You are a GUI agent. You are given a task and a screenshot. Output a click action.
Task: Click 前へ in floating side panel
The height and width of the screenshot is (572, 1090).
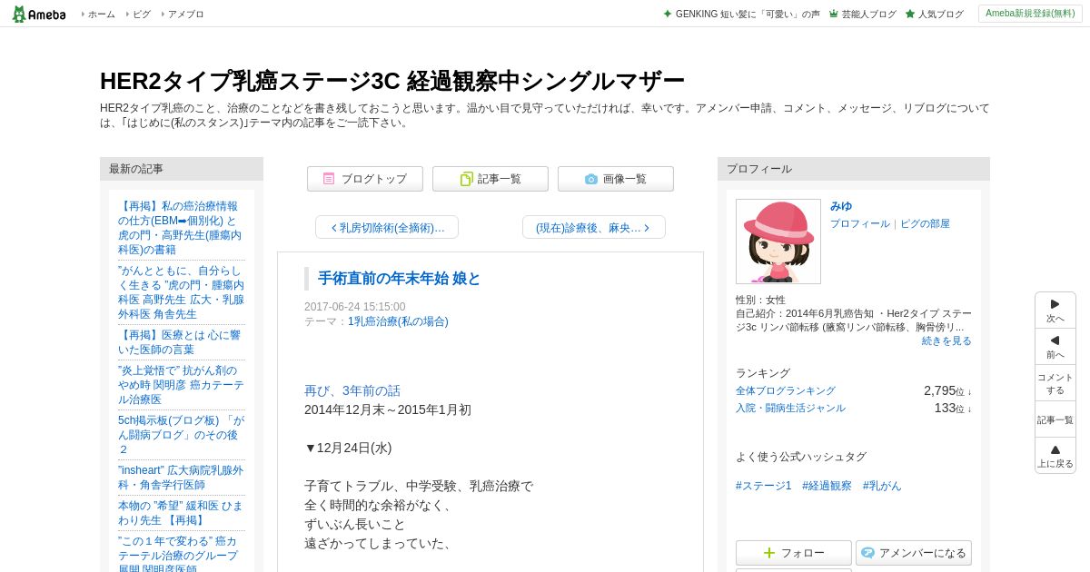pyautogui.click(x=1055, y=347)
